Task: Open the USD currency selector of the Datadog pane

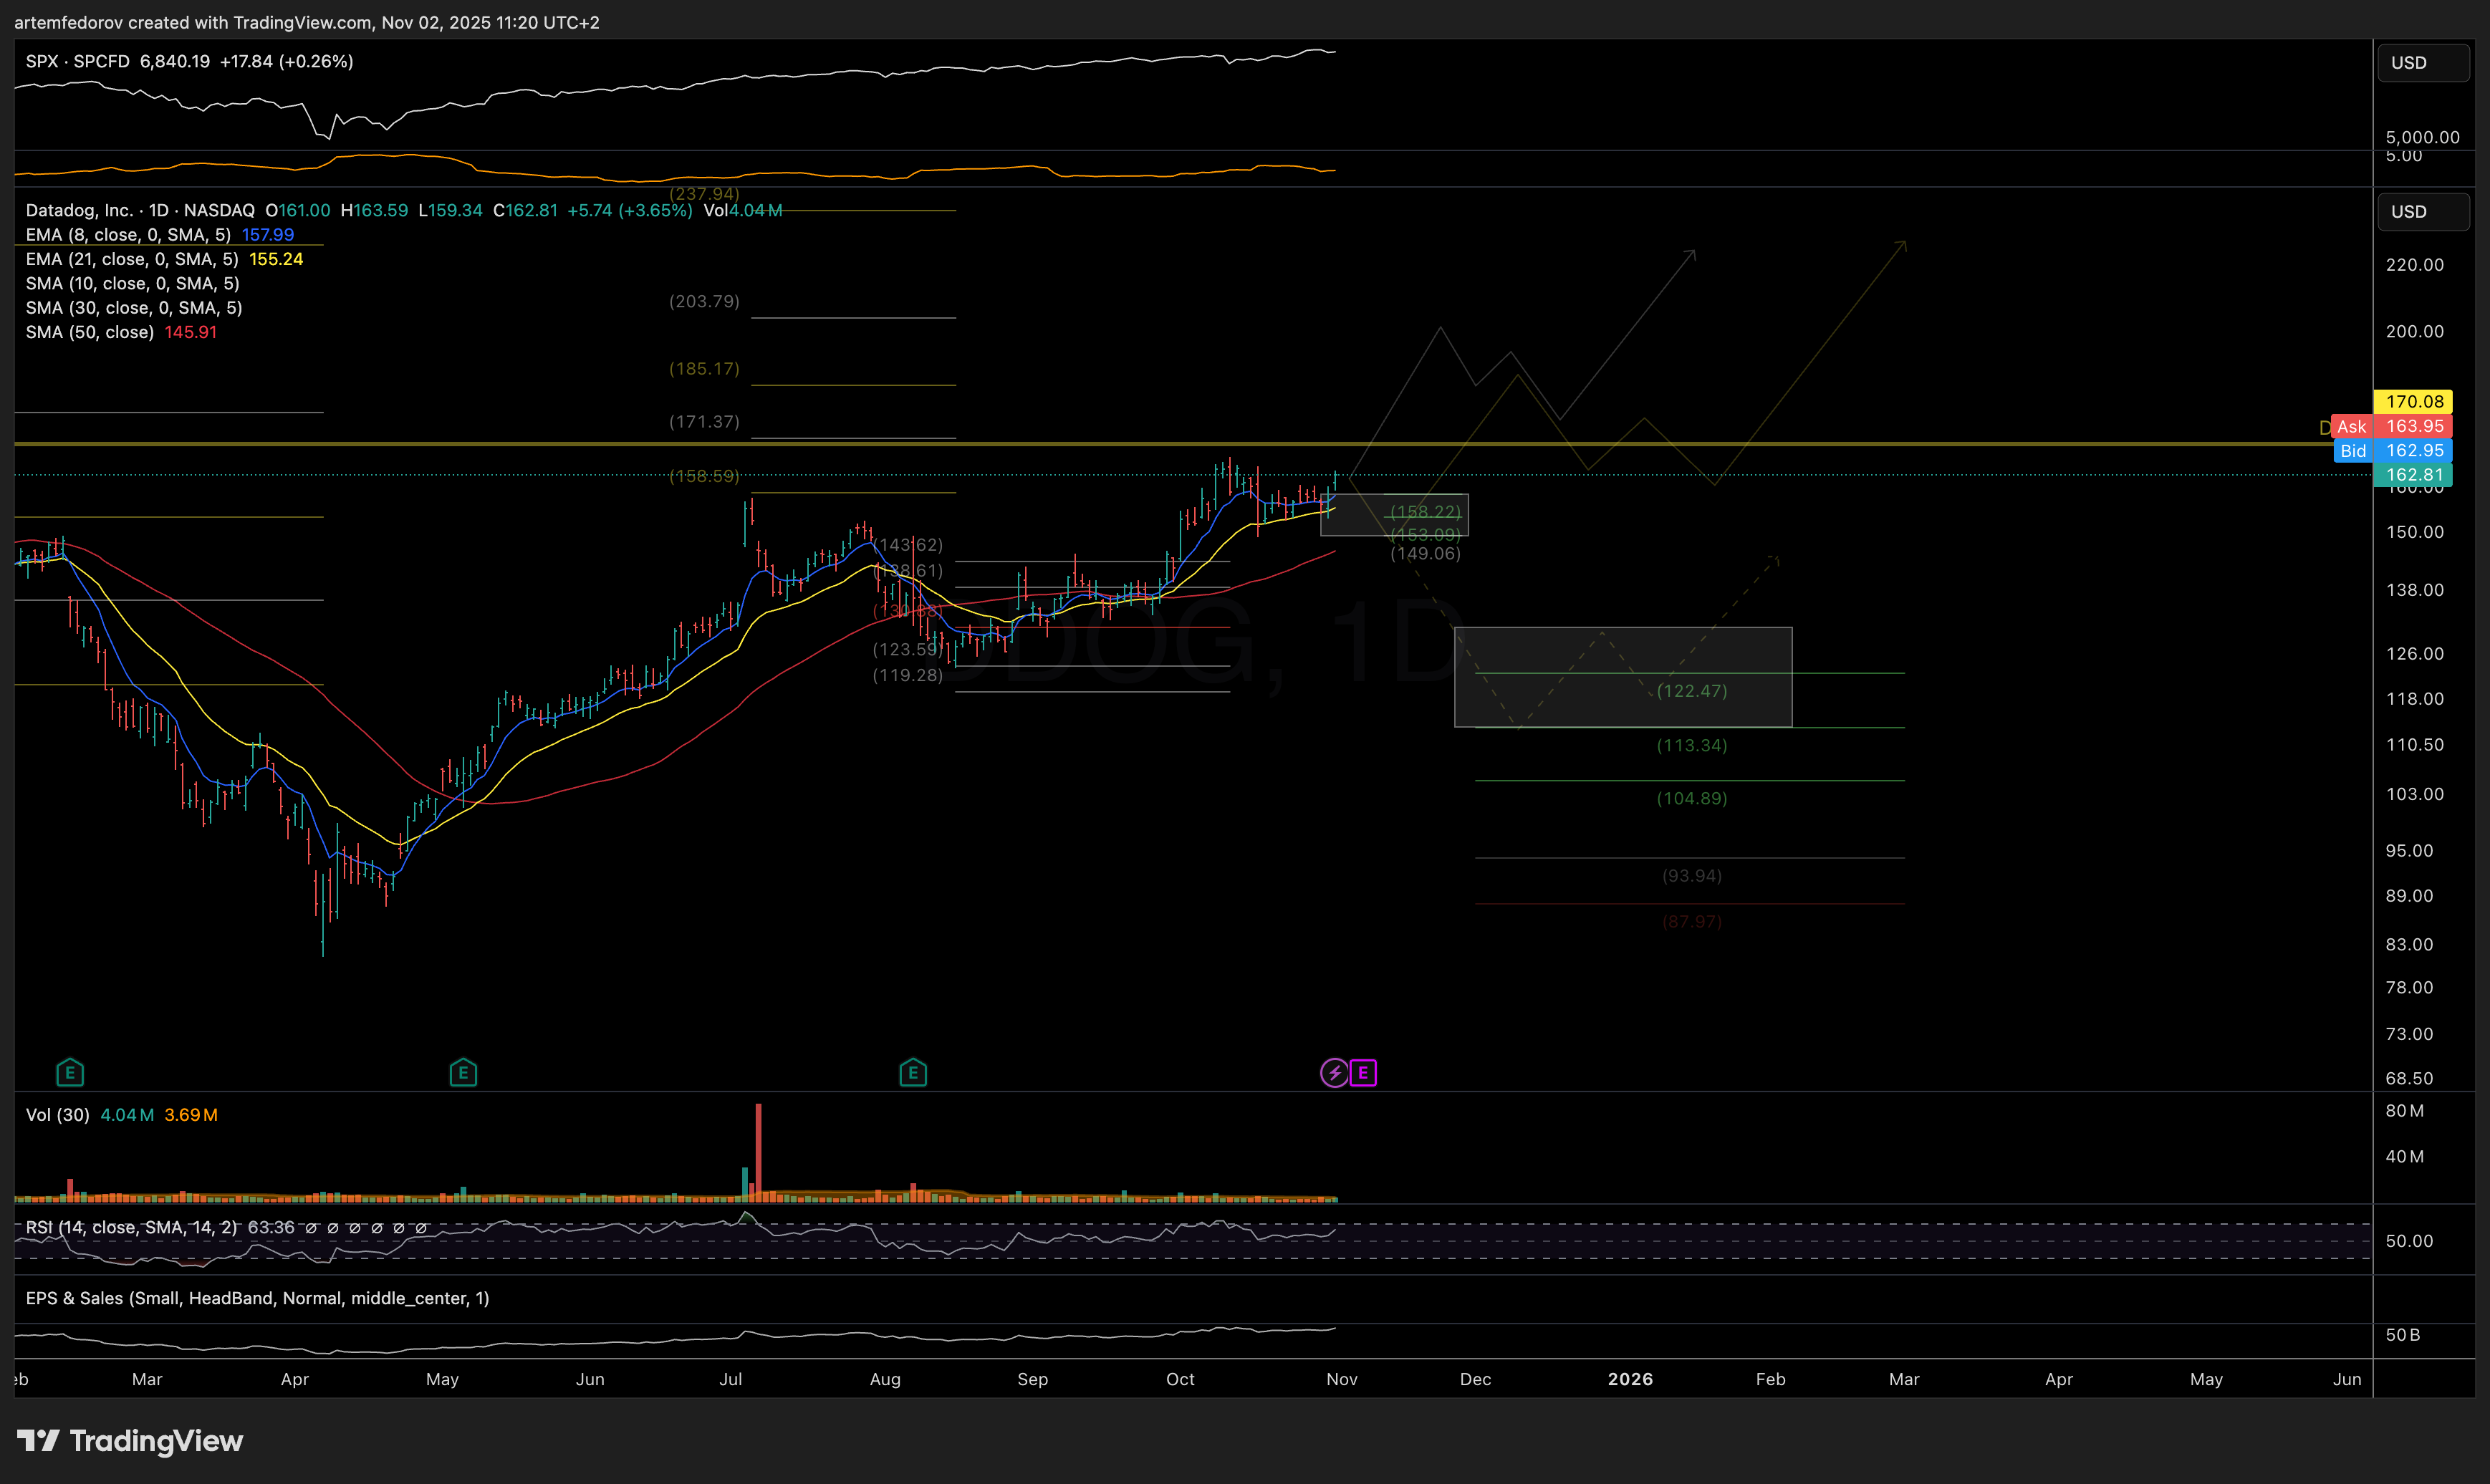Action: (x=2423, y=212)
